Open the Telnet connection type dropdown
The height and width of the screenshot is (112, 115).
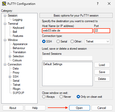tap(97, 41)
